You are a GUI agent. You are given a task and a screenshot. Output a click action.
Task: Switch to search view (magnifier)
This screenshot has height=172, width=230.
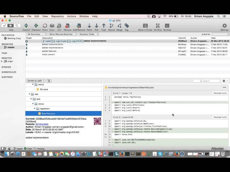pos(17,25)
